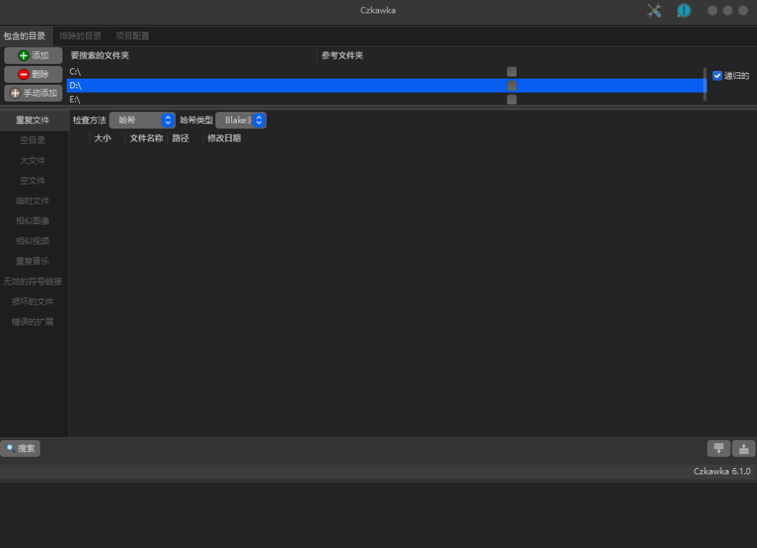Open the 哈希类型 Blake3 dropdown
757x548 pixels.
(241, 120)
